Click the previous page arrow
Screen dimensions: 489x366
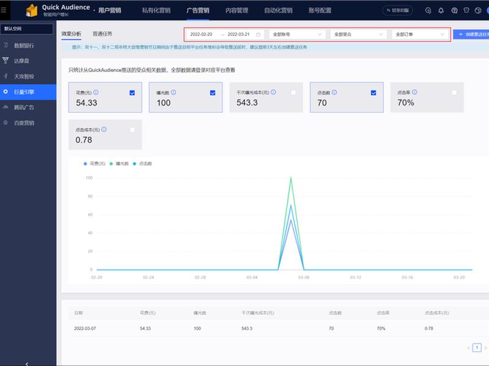click(468, 348)
